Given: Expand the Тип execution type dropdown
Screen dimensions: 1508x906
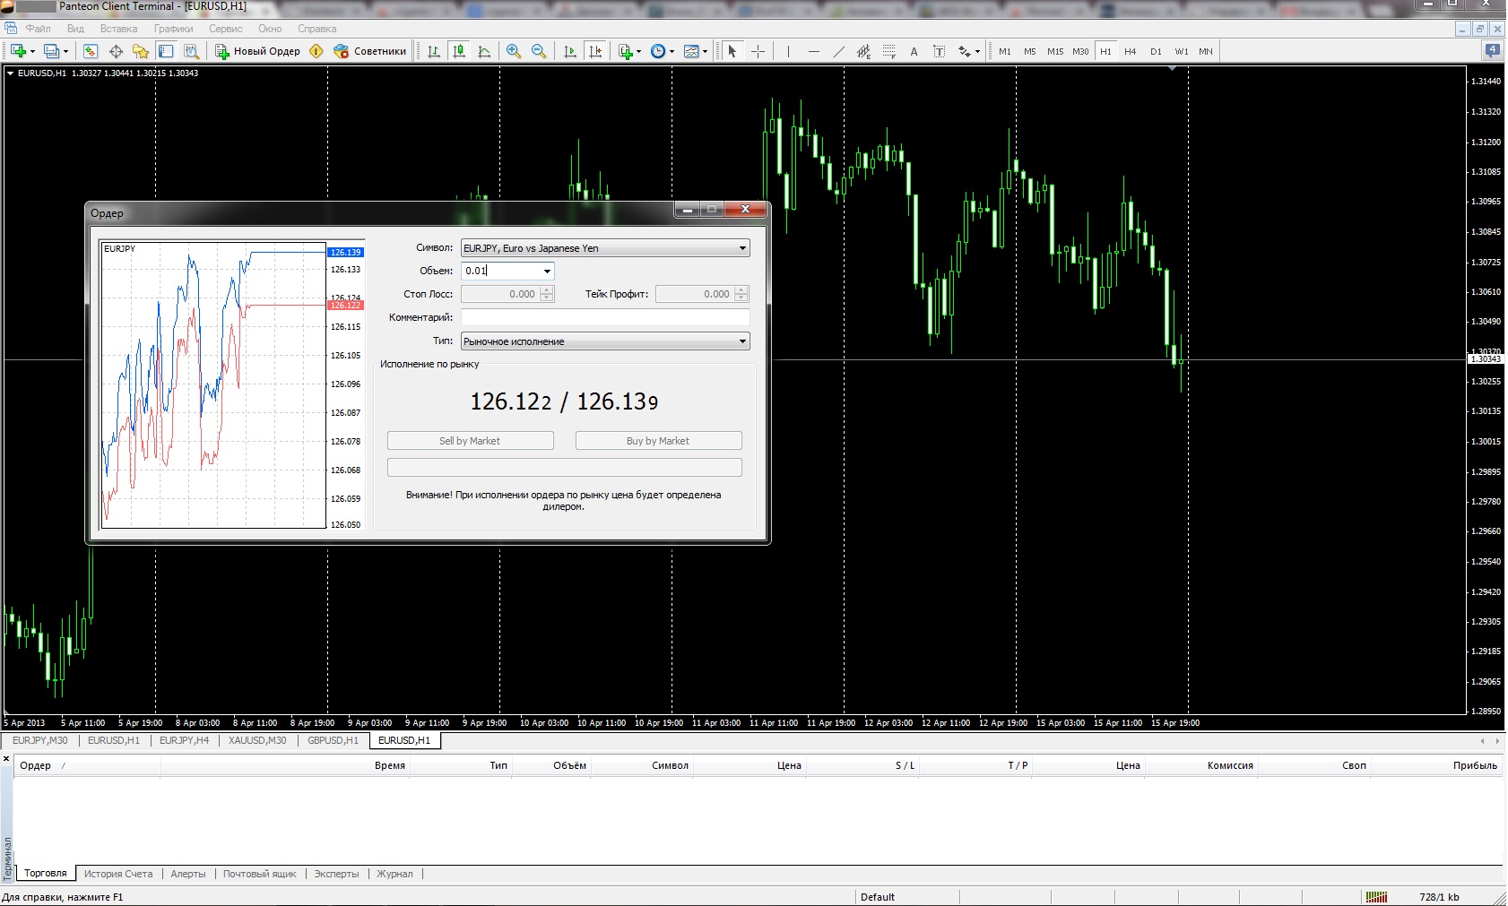Looking at the screenshot, I should (741, 341).
